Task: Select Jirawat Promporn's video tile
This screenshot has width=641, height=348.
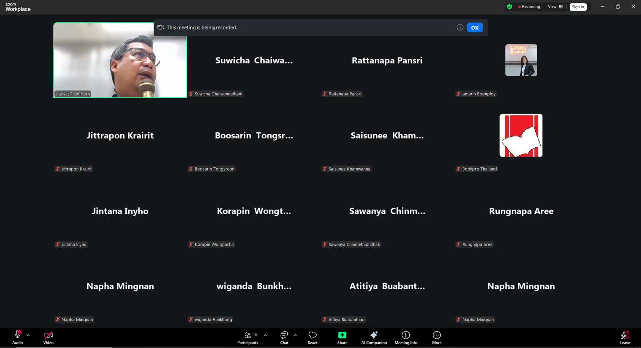Action: point(120,60)
